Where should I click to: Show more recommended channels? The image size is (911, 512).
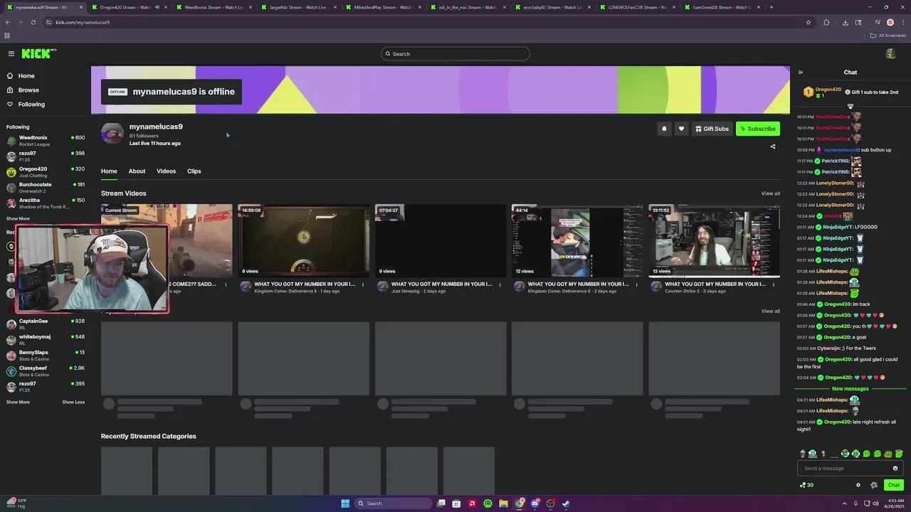point(18,402)
